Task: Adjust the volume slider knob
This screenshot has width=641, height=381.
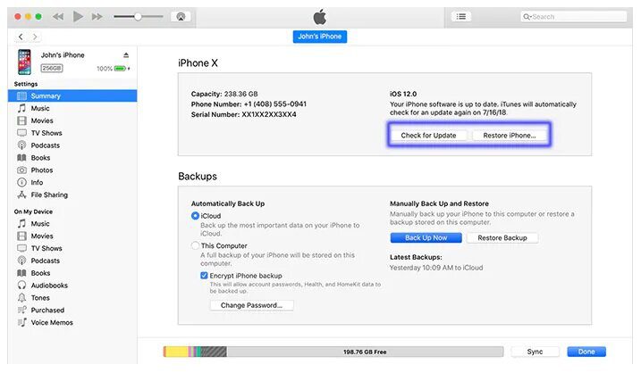Action: (138, 17)
